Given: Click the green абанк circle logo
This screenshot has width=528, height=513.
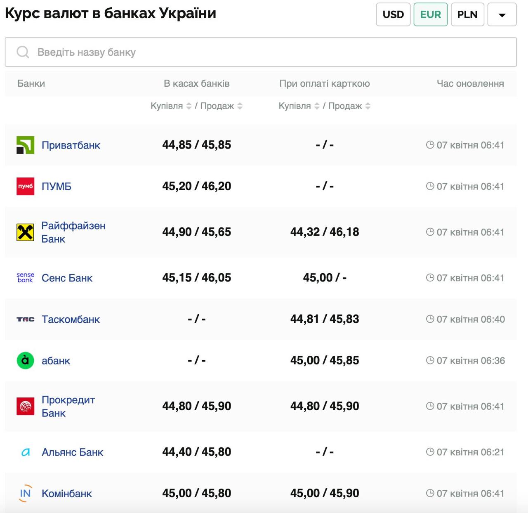Looking at the screenshot, I should 25,361.
